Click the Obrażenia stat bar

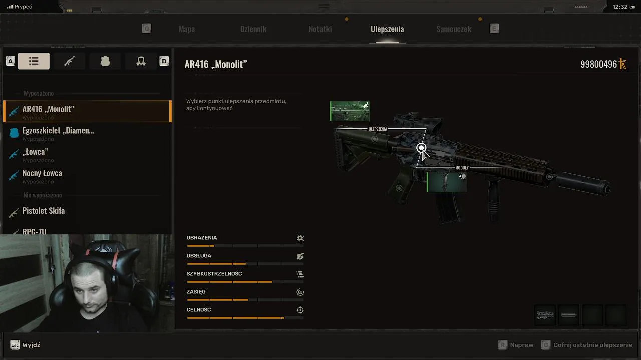point(245,246)
